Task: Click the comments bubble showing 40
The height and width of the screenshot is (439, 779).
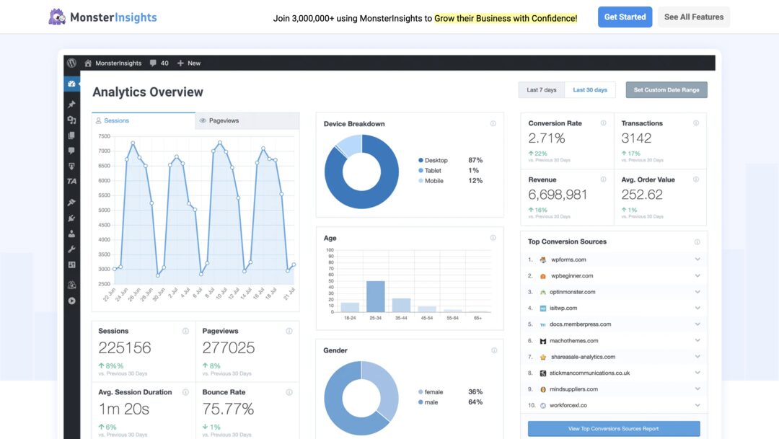Action: [159, 63]
